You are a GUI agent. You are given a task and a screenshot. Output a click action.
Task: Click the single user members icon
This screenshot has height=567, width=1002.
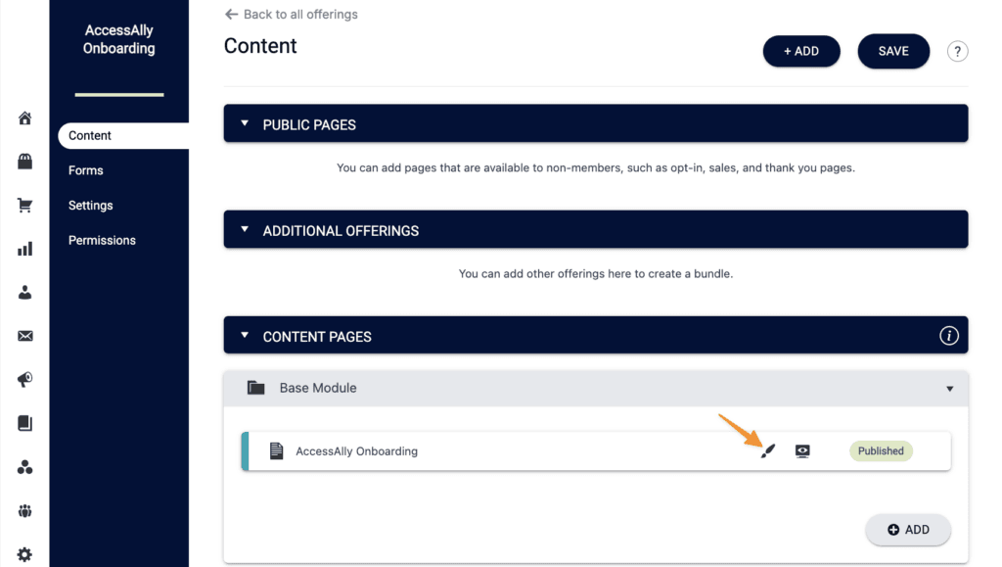[25, 292]
